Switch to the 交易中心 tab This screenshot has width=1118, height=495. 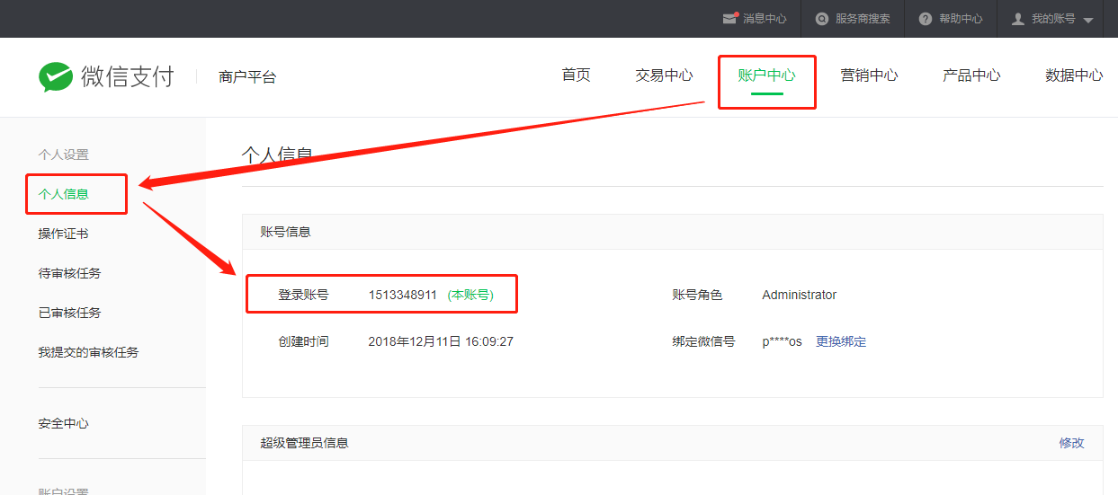tap(664, 75)
